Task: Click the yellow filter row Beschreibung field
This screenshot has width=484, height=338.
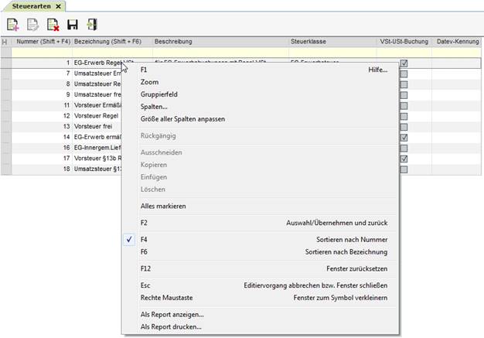Action: [220, 52]
